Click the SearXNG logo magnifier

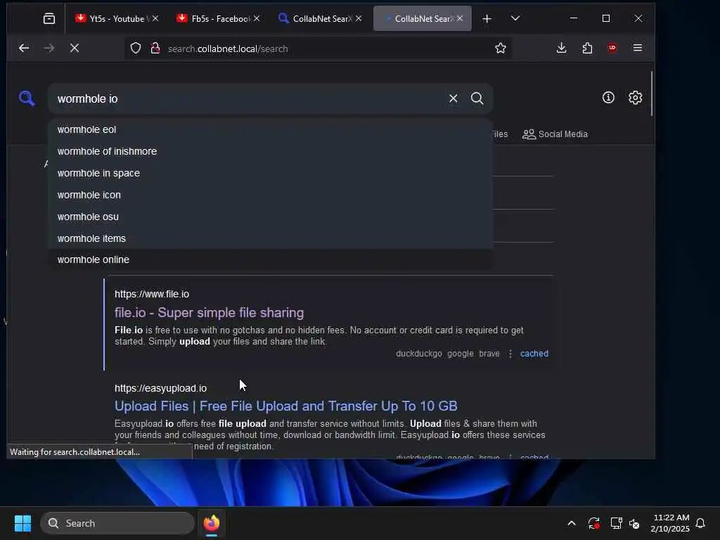coord(27,98)
